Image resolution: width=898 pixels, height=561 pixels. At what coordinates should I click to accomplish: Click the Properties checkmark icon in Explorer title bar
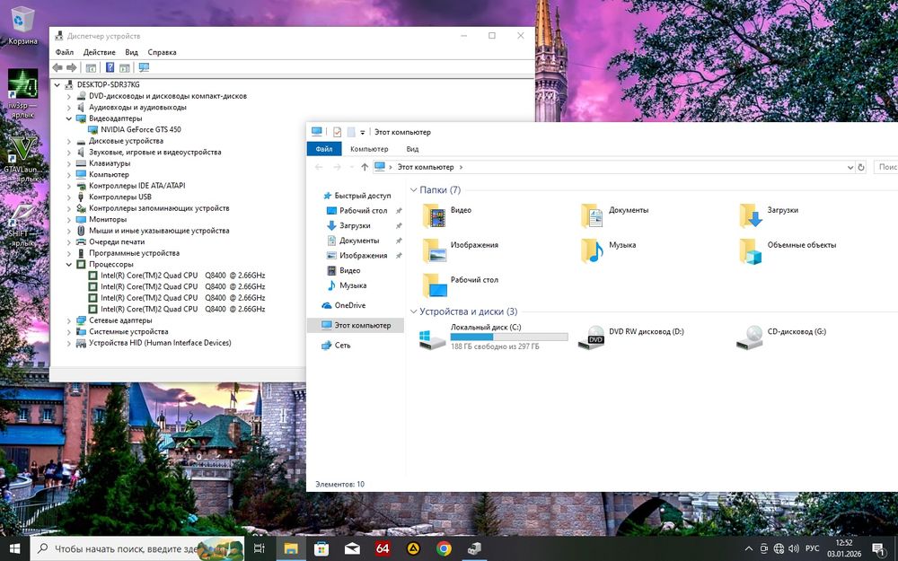pyautogui.click(x=337, y=132)
